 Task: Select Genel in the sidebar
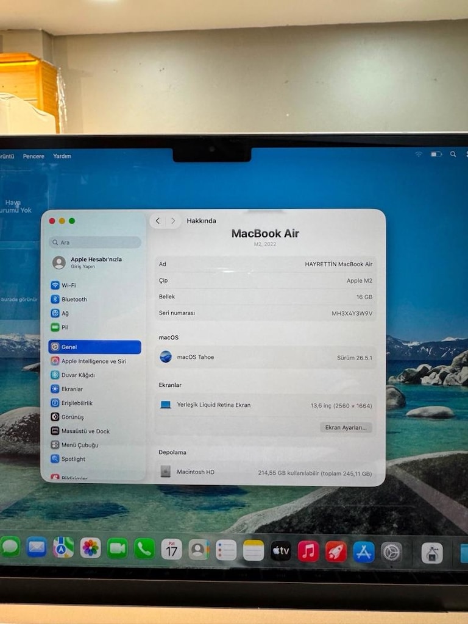(x=94, y=347)
